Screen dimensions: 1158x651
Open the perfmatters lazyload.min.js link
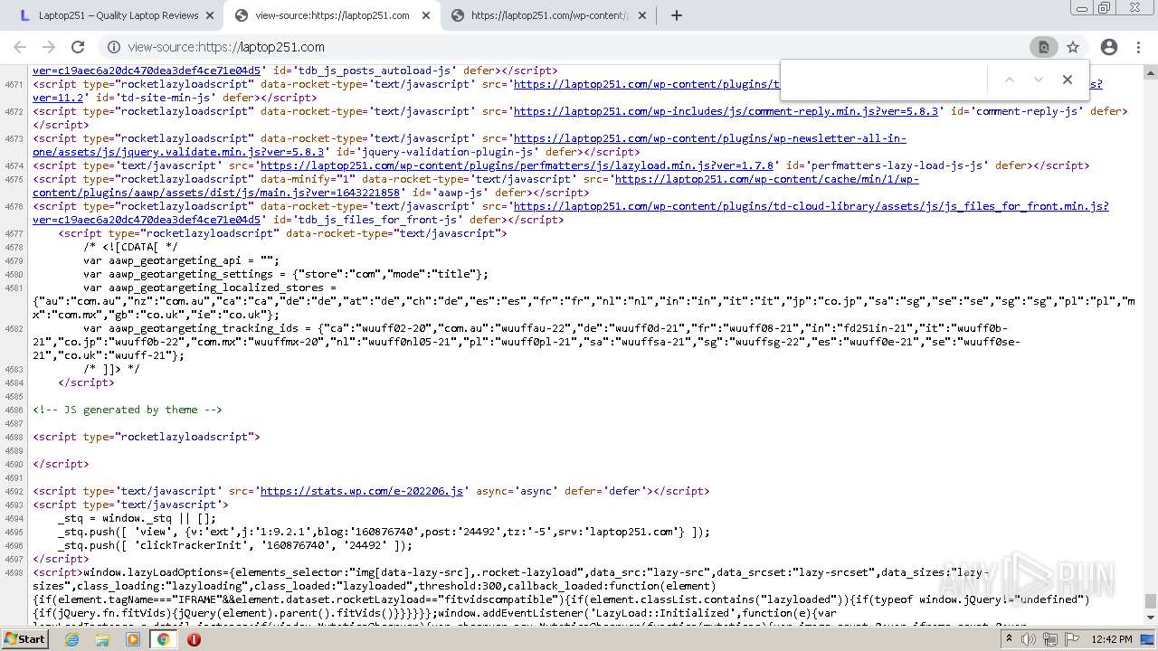click(517, 165)
